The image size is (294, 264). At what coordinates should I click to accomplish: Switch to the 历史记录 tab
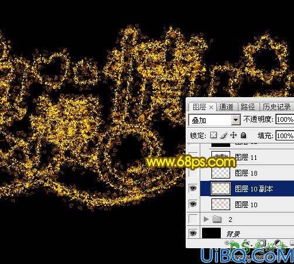point(276,107)
